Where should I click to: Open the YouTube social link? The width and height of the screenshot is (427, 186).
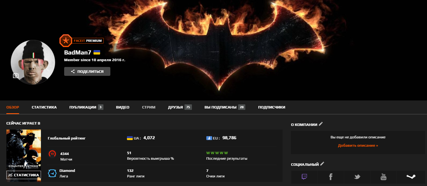pos(383,177)
